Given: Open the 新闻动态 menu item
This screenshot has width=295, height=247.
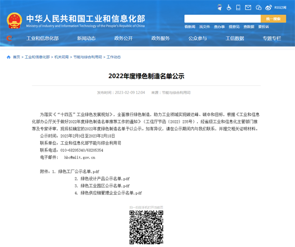Looking at the screenshot, I should [86, 39].
